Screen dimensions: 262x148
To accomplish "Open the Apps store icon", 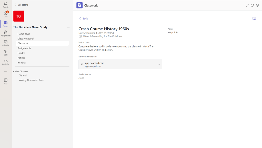I will point(6,81).
